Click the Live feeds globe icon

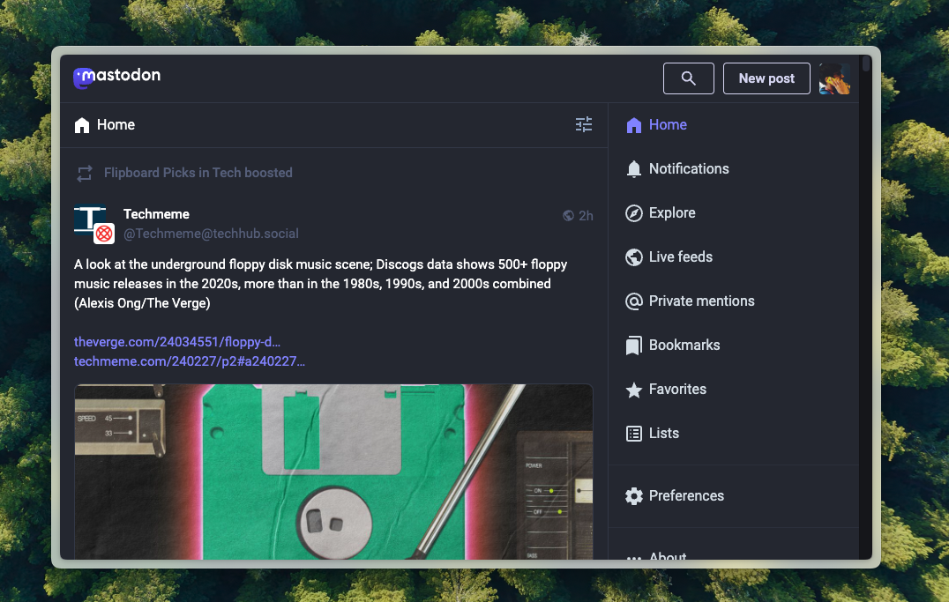point(633,257)
